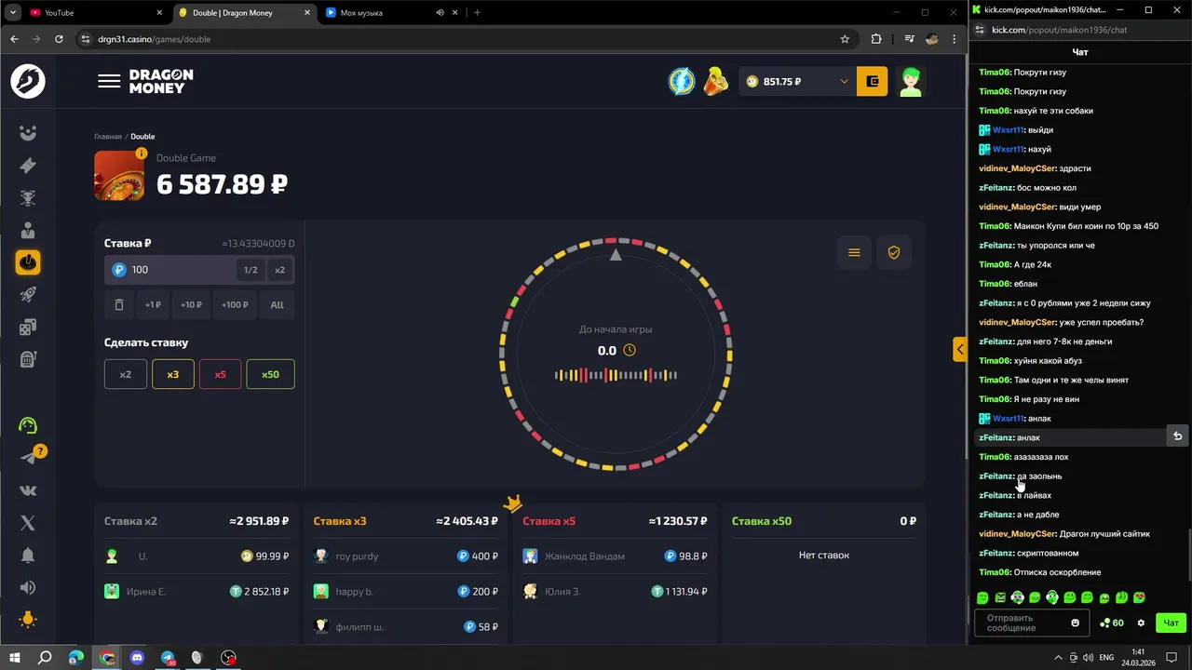The width and height of the screenshot is (1192, 670).
Task: Open the provably fair shield icon
Action: tap(894, 252)
